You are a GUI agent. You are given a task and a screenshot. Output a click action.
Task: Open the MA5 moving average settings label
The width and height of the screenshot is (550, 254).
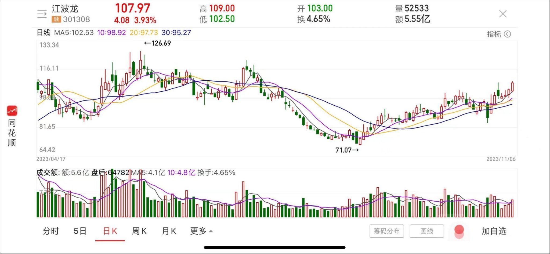[x=75, y=33]
